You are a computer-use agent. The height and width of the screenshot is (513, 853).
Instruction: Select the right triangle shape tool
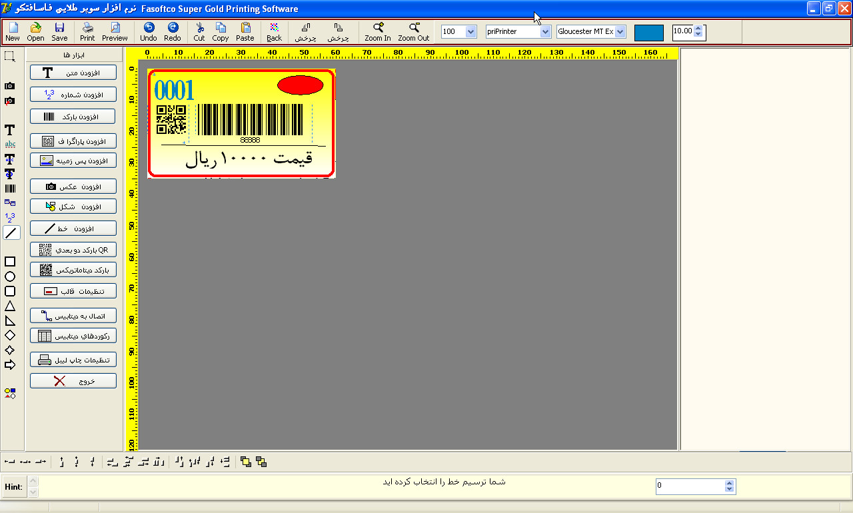[x=10, y=320]
